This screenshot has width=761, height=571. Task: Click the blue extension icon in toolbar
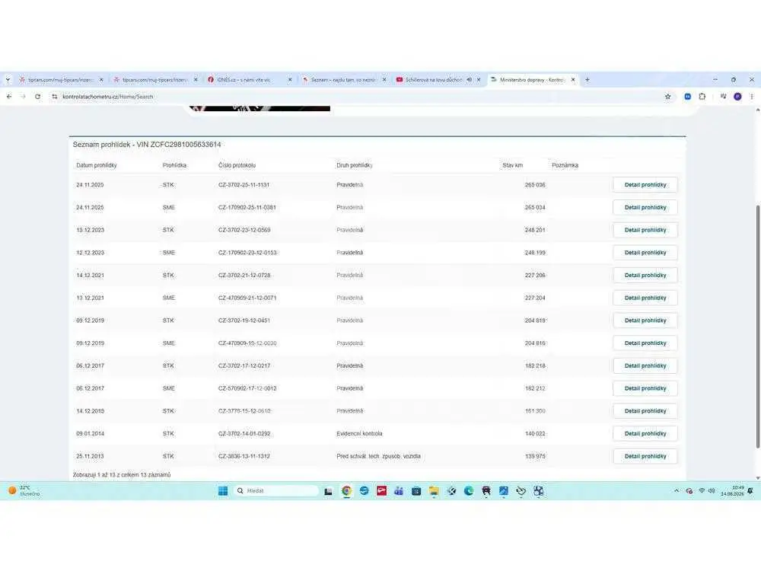click(x=687, y=97)
